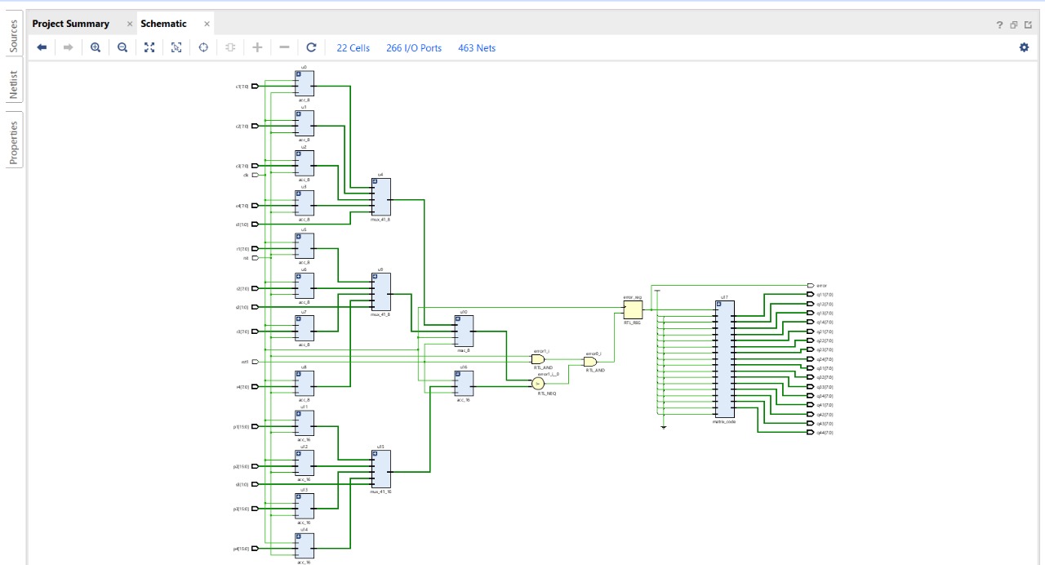
Task: Select the Zoom Out tool
Action: 122,47
